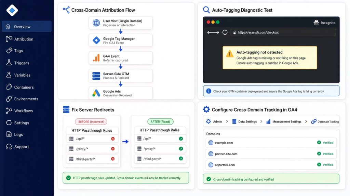Click the Google Tag Manager diamond icon

click(x=96, y=40)
